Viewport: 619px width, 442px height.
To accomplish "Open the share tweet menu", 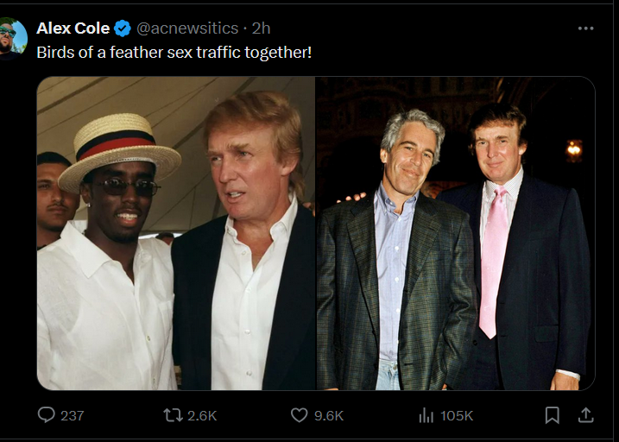I will point(585,415).
